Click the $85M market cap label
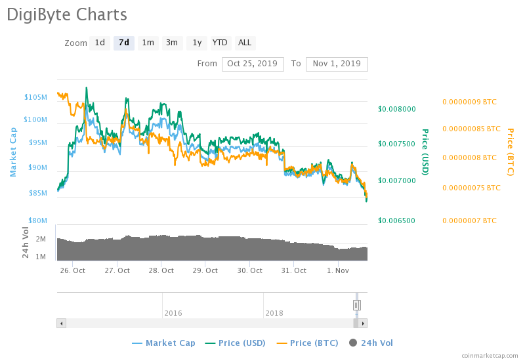 click(x=38, y=193)
